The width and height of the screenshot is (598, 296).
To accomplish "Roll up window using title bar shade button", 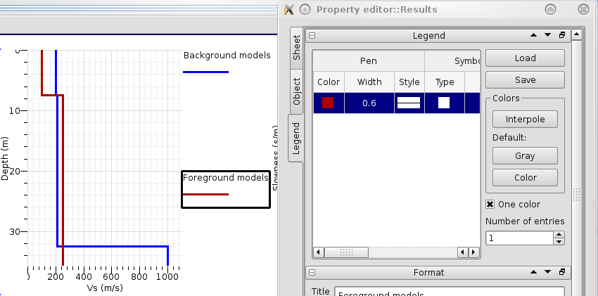I will [551, 9].
